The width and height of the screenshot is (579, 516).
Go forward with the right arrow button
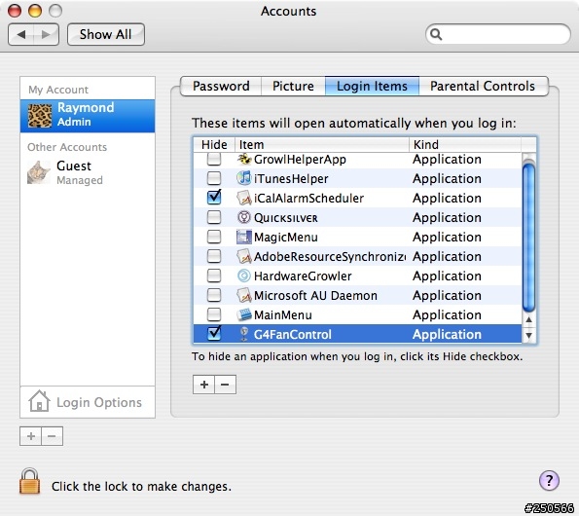tap(46, 34)
